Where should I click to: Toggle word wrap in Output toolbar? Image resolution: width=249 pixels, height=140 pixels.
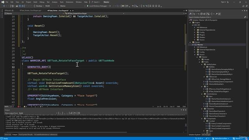click(x=75, y=113)
